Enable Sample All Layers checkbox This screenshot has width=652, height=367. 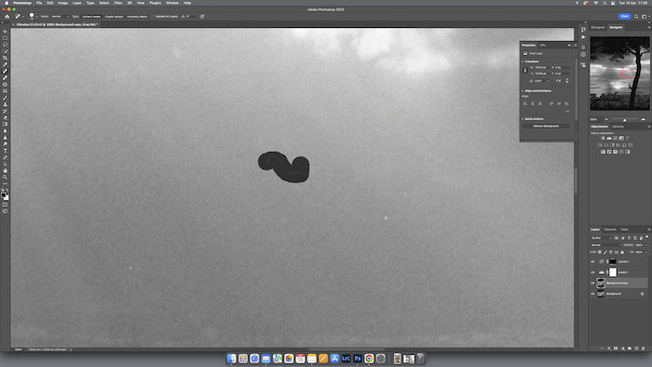tap(153, 17)
